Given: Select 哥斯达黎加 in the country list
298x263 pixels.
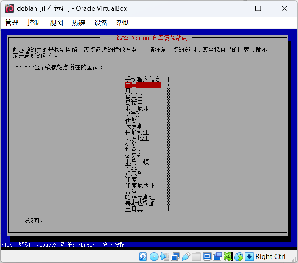Looking at the screenshot, I should point(140,203).
